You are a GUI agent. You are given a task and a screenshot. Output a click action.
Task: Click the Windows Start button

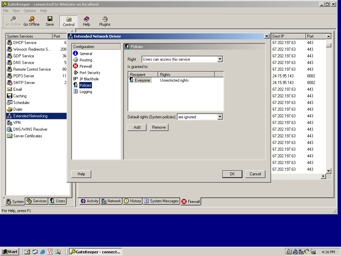tap(10, 252)
